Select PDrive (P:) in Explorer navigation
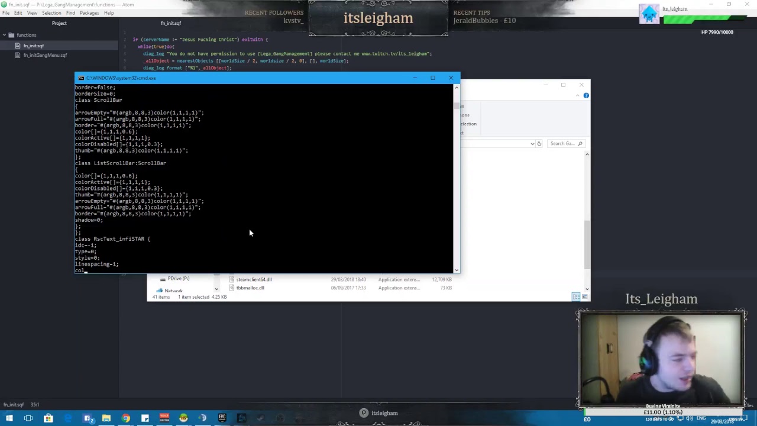Viewport: 757px width, 426px height. 178,279
